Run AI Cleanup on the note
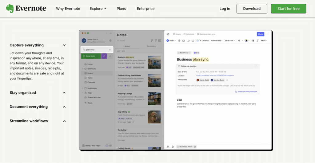 [202, 41]
